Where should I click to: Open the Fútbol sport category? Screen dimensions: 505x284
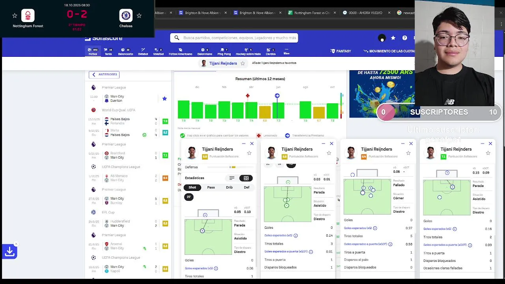[x=93, y=52]
